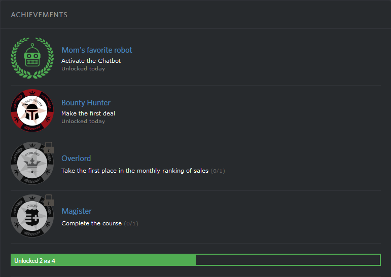Select the Magister achievement title
This screenshot has width=391, height=277.
point(77,211)
